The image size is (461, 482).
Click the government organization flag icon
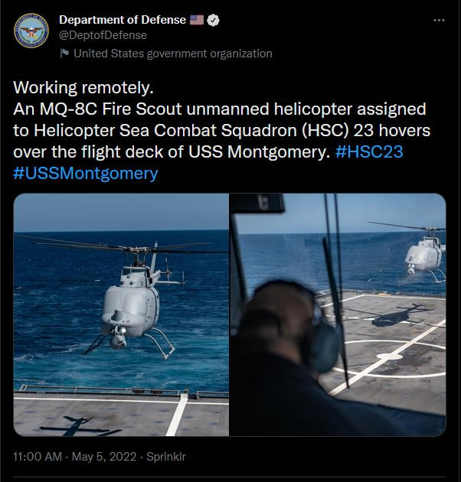coord(64,54)
